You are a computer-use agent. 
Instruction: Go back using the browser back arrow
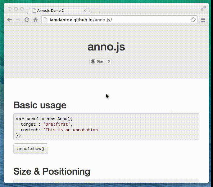point(10,20)
